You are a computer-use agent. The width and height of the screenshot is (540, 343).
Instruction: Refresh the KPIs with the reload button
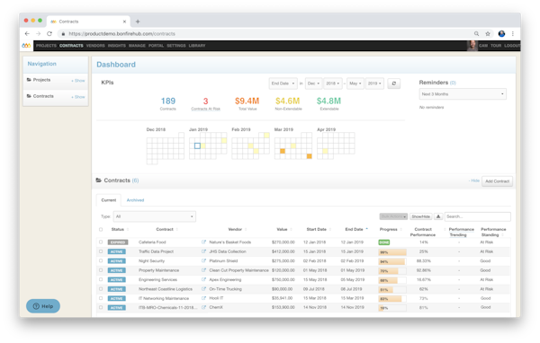394,84
